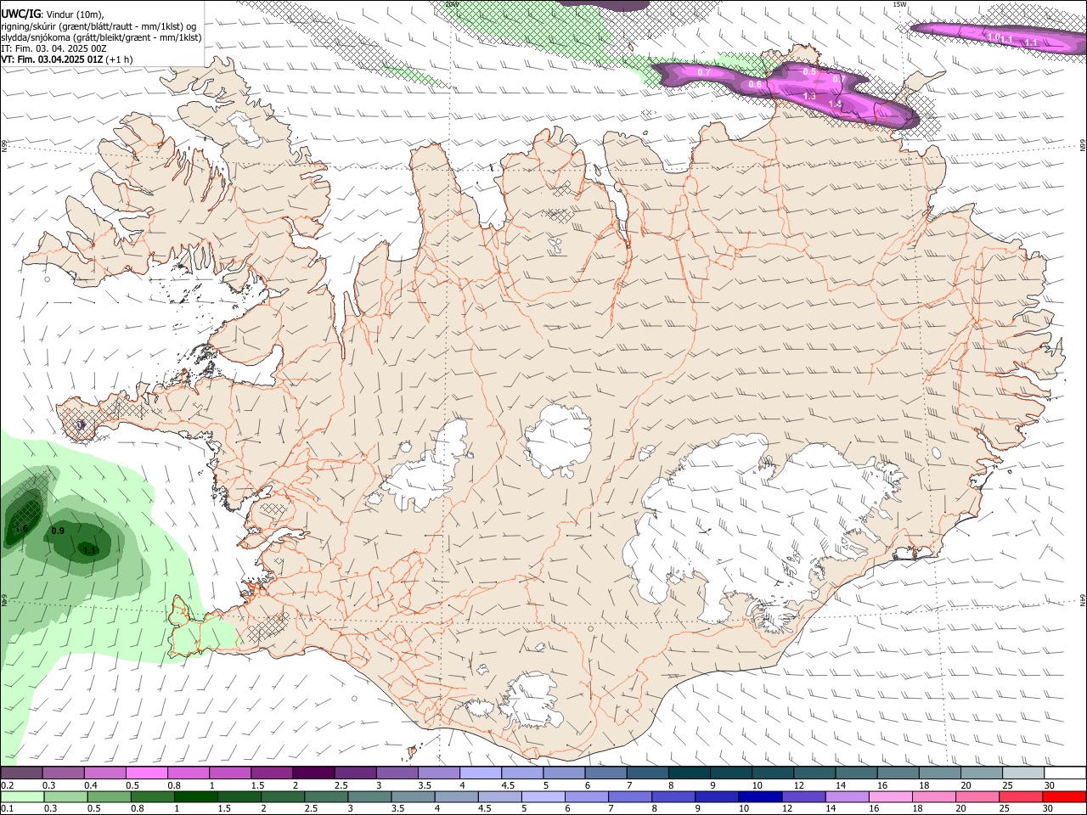
Task: Pick the light pink rain swatch labeled 16
Action: tap(890, 796)
